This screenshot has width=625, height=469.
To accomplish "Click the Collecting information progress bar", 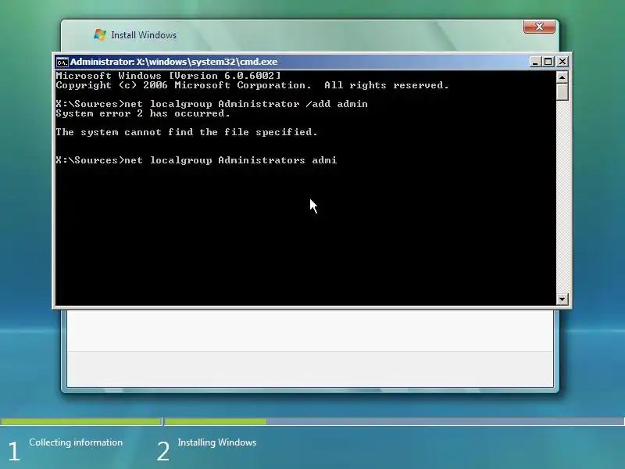I will pyautogui.click(x=81, y=421).
